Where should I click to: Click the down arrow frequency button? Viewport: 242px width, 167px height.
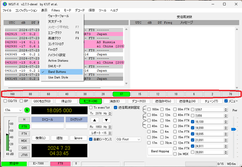click(x=106, y=120)
